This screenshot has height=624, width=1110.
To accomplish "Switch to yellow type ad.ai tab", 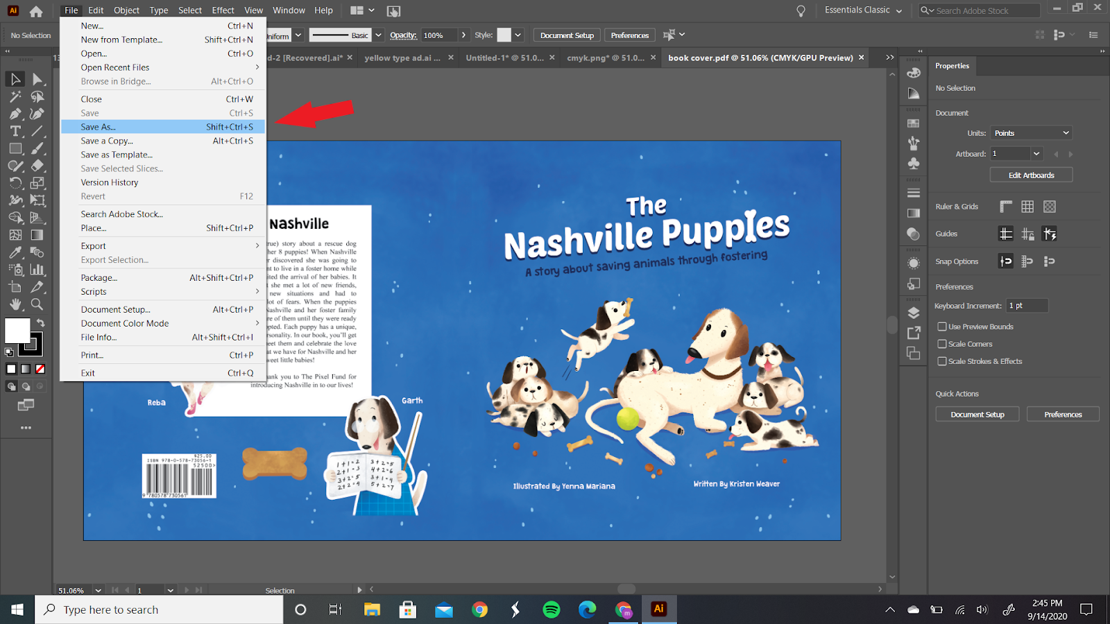I will tap(402, 58).
